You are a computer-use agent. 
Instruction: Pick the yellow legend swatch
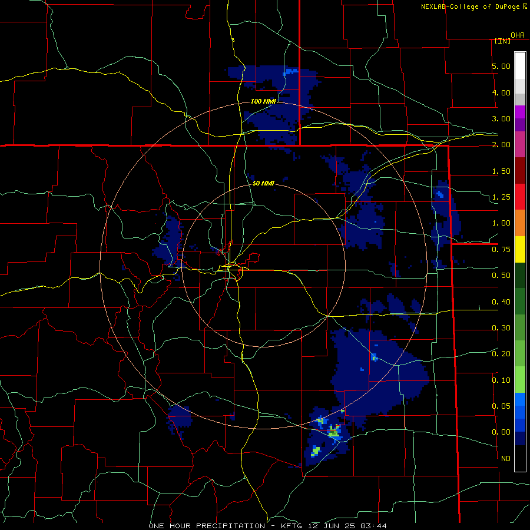point(520,250)
